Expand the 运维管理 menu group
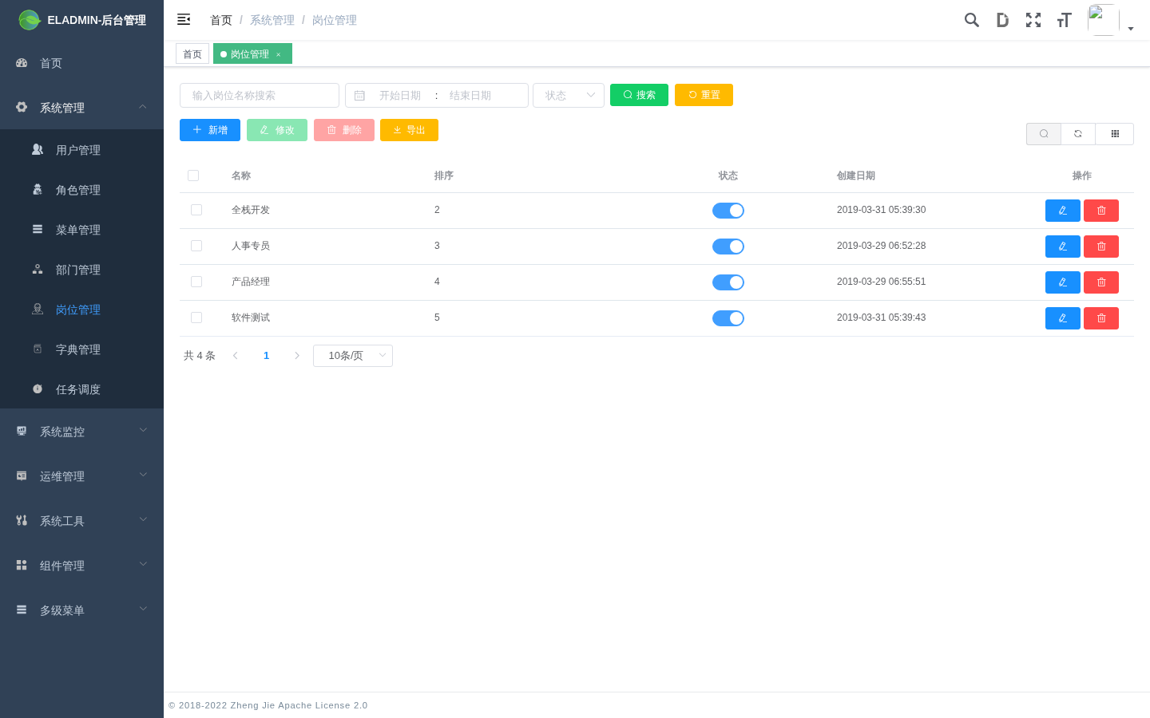Viewport: 1150px width, 718px height. pyautogui.click(x=81, y=475)
